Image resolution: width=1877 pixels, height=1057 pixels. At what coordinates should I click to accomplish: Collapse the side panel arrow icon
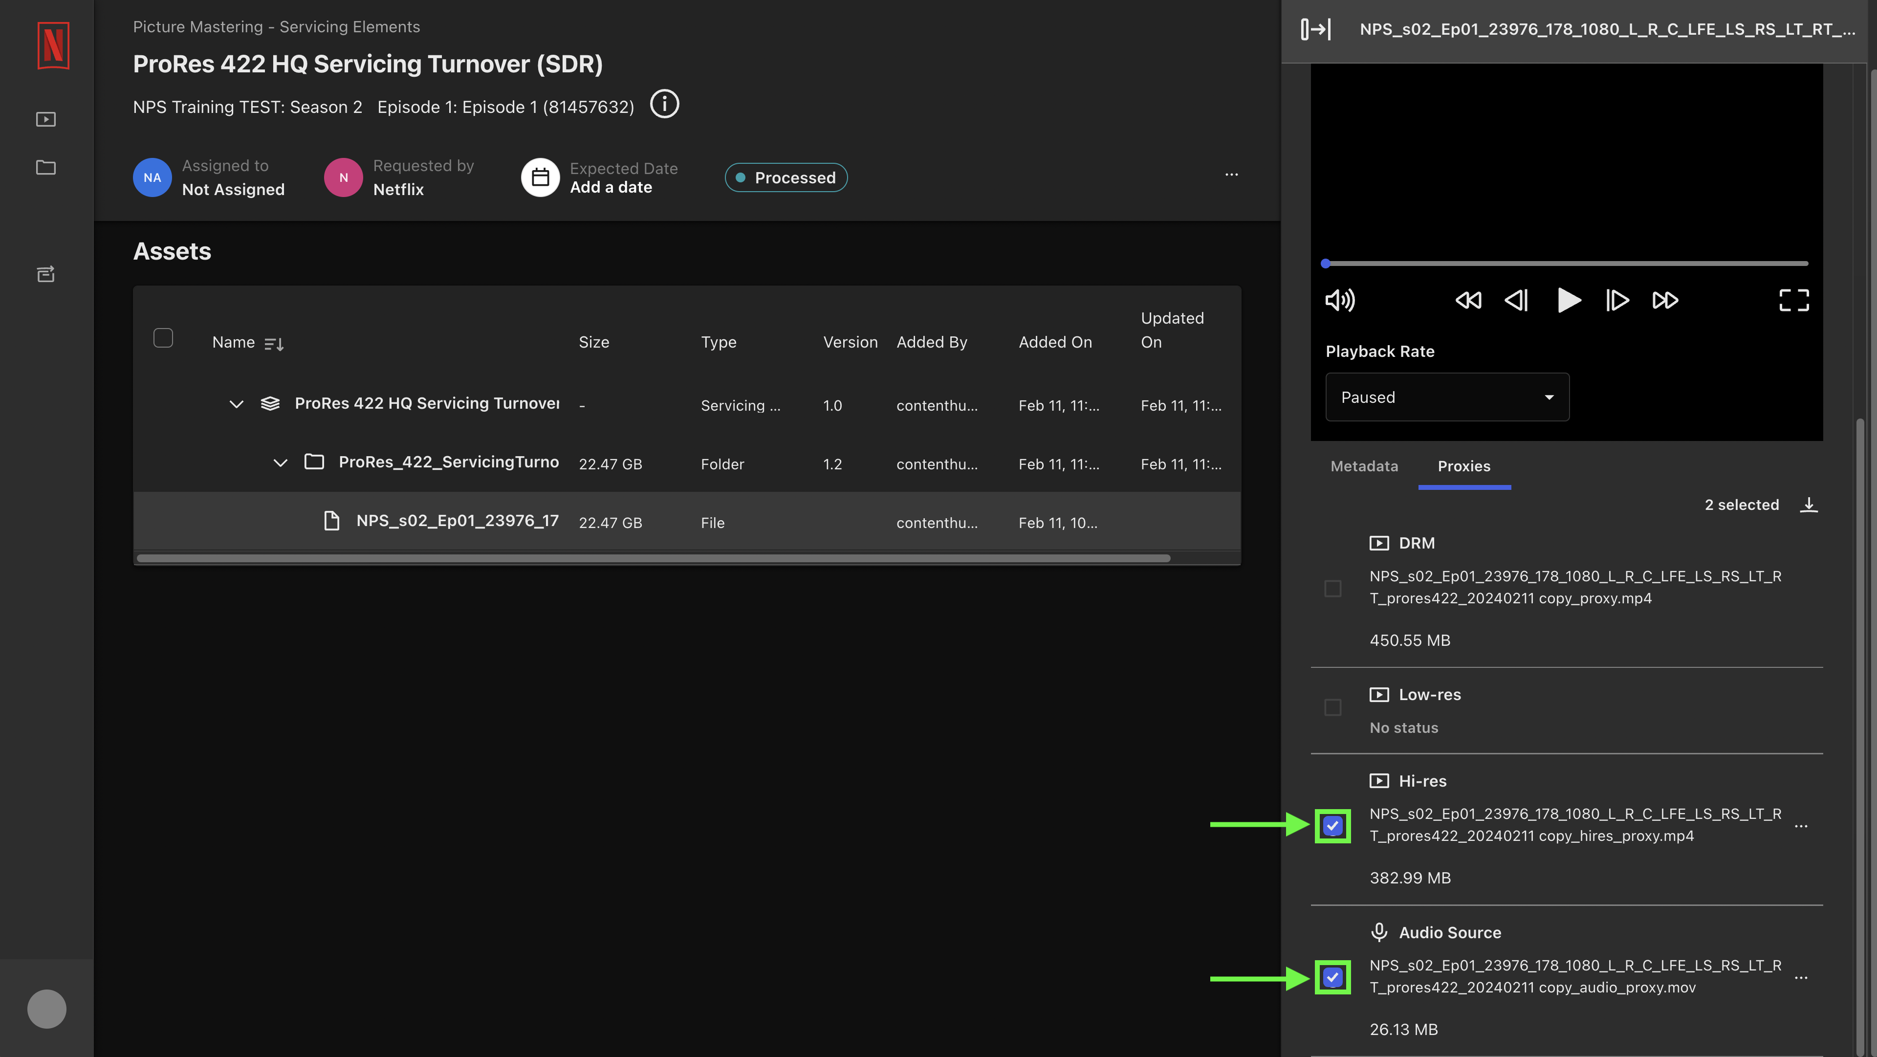click(x=1316, y=29)
